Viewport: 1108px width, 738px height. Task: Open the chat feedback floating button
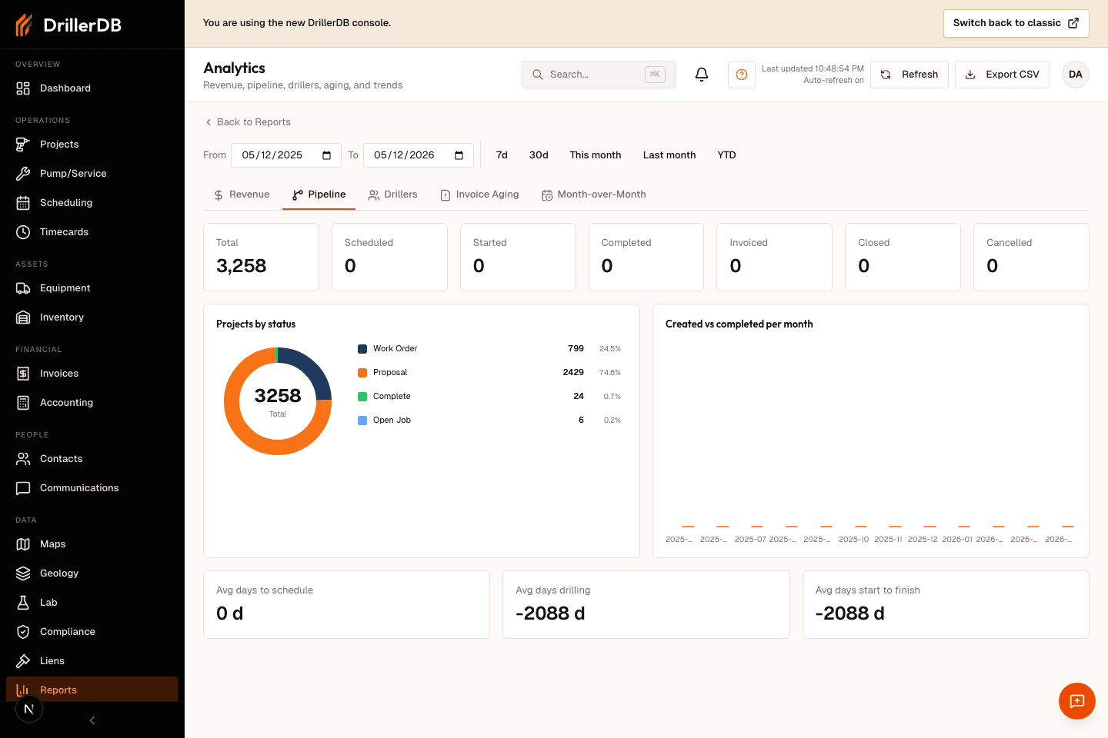tap(1077, 701)
